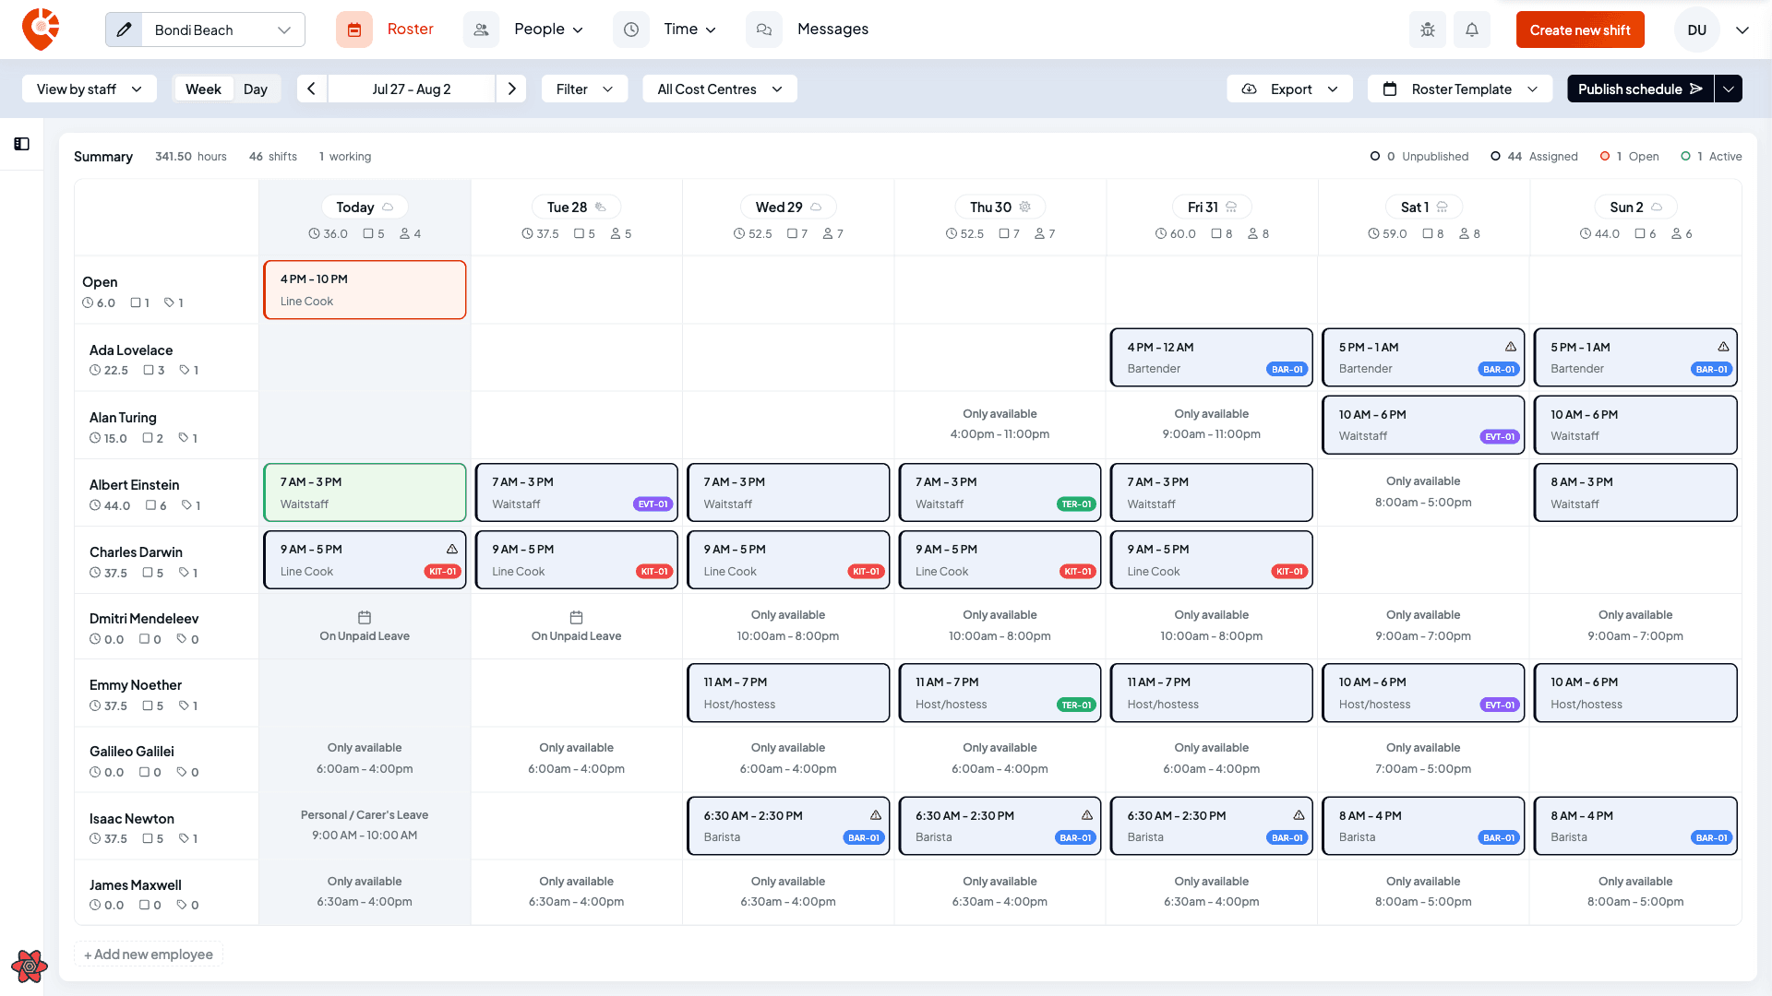1772x996 pixels.
Task: Click Galileo Galilei staff name
Action: pyautogui.click(x=132, y=751)
